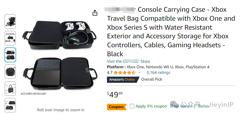Click the Overall Pick label
Screen dimensions: 241x114
151,79
